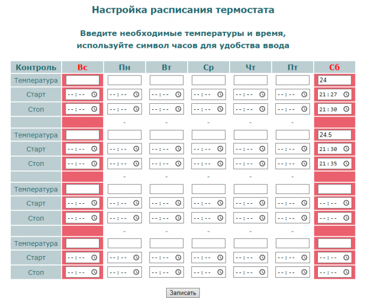
Task: Click clock icon in Сб Старт field showing 21:30
Action: (x=346, y=149)
